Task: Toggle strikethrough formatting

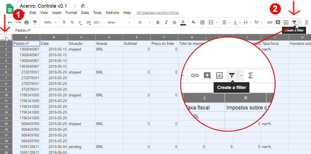Action: tap(175, 22)
